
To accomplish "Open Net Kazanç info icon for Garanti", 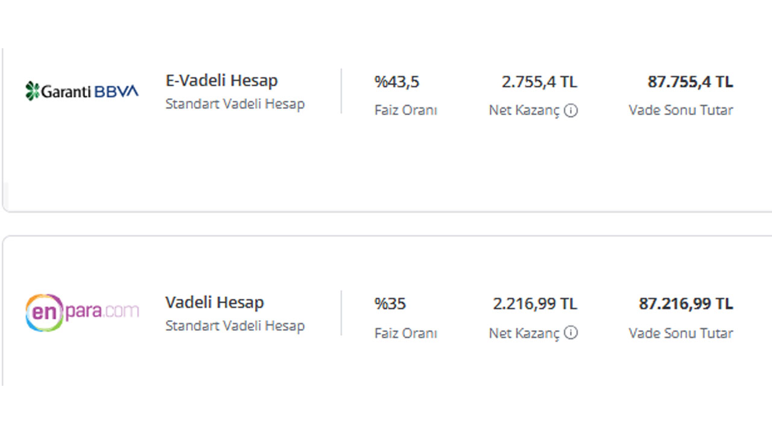I will tap(571, 110).
